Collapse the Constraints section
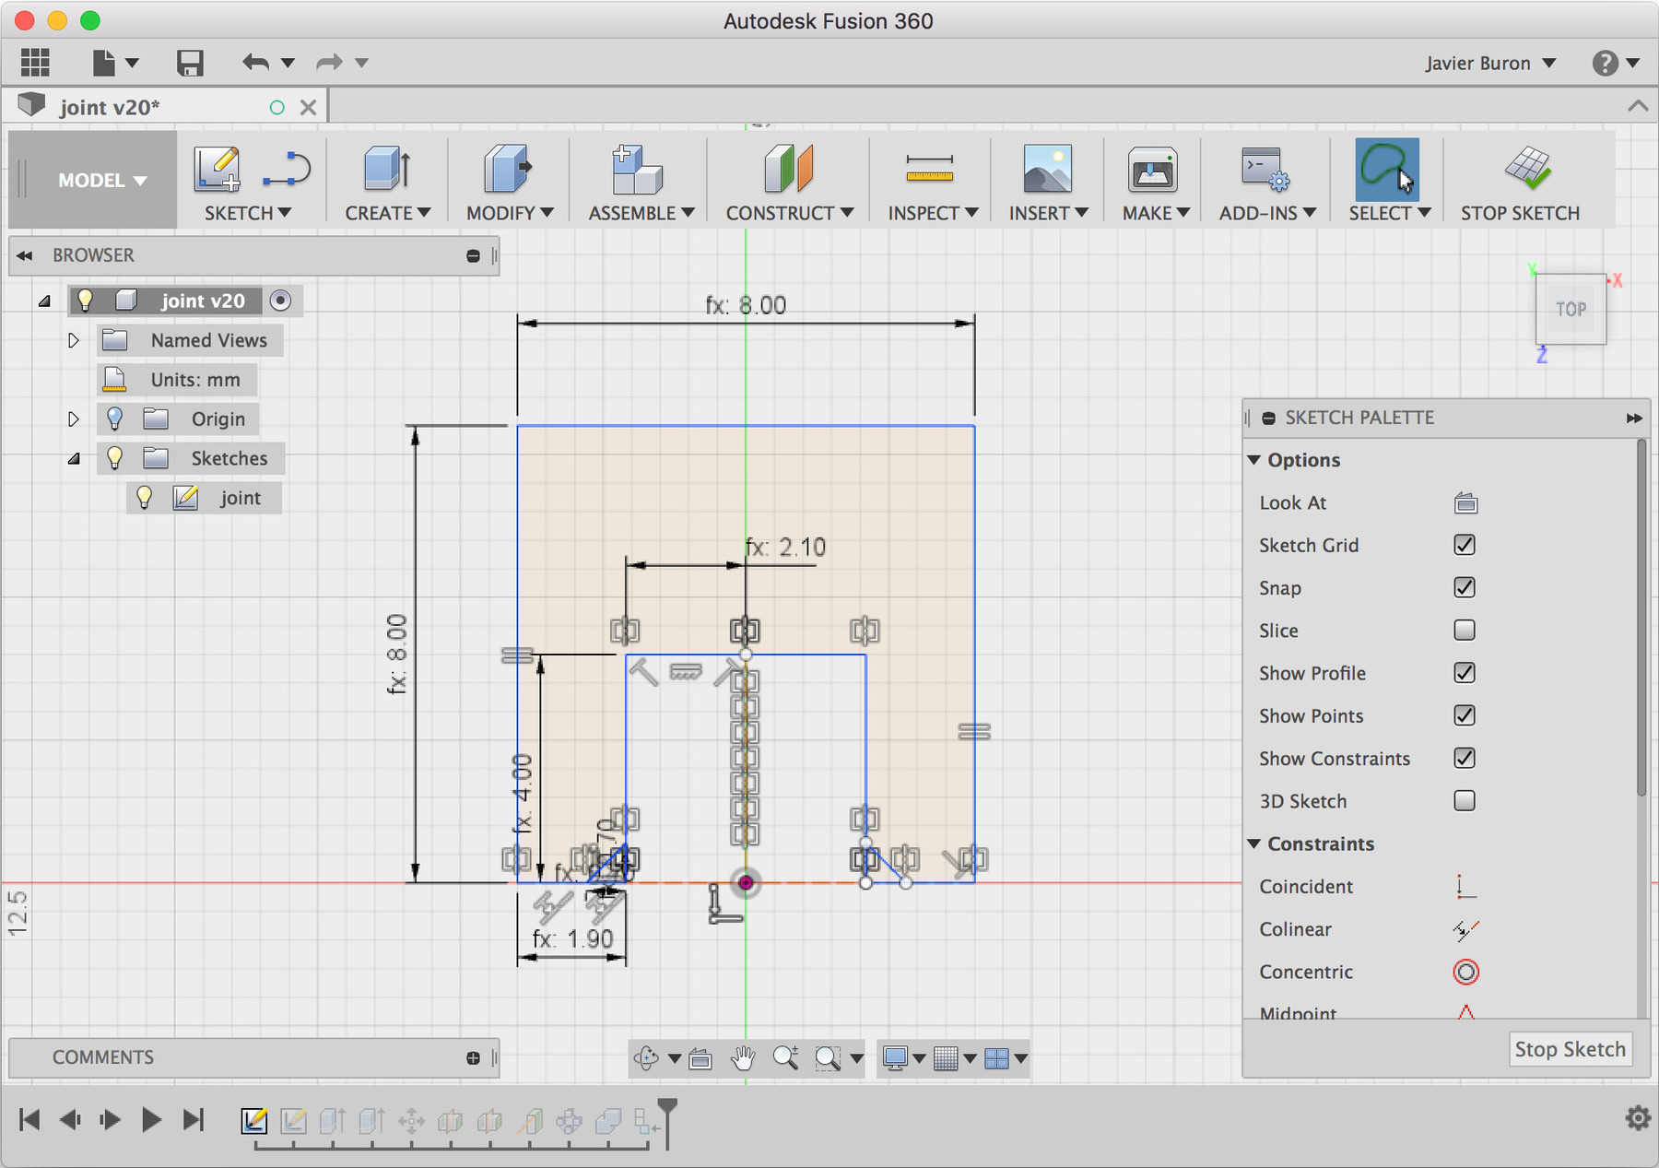 tap(1253, 844)
